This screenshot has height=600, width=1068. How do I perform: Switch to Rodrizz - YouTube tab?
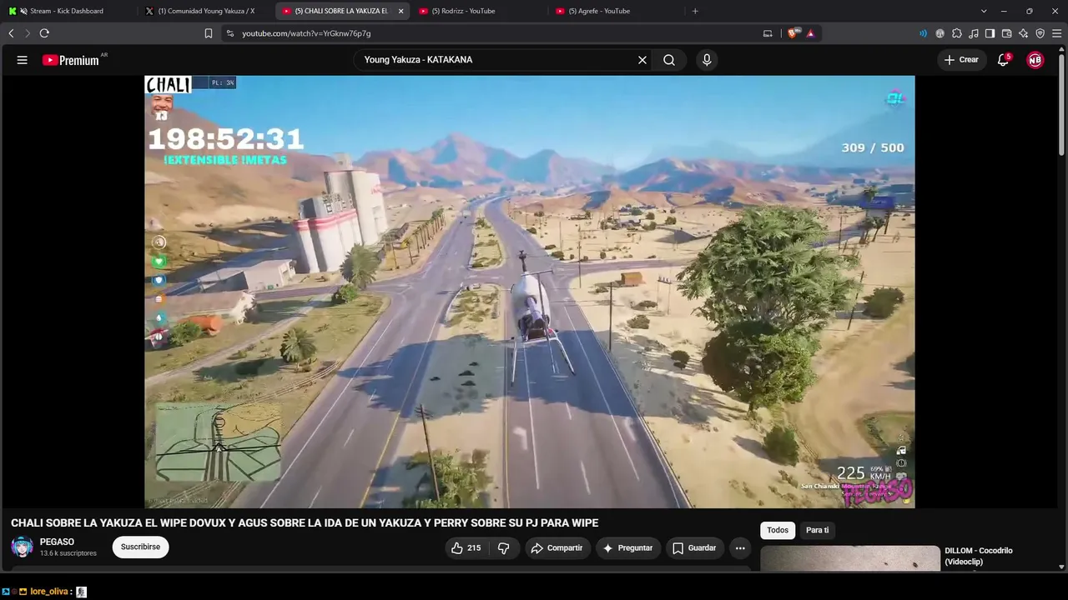[x=479, y=11]
